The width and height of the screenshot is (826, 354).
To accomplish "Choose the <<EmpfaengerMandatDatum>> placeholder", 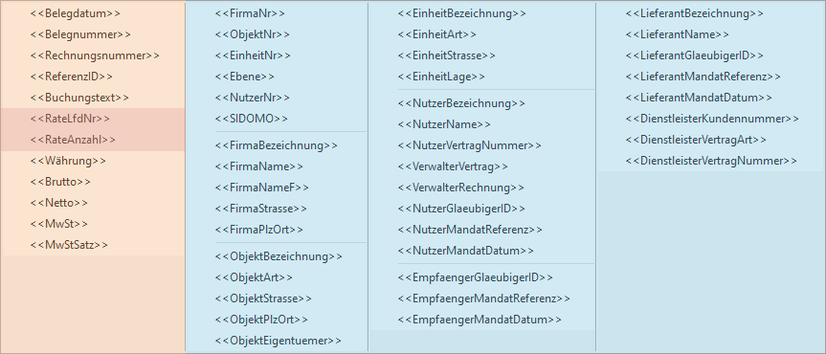I will tap(480, 320).
